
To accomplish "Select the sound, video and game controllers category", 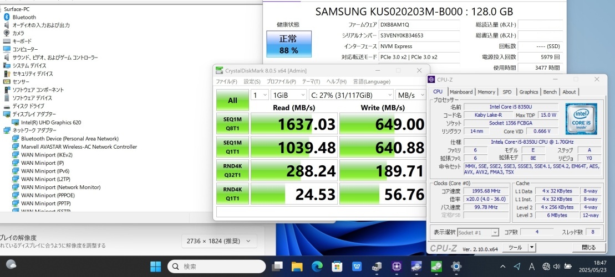I will [x=55, y=58].
